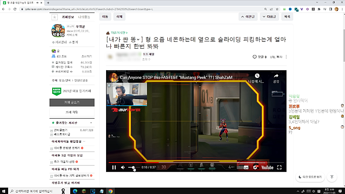Image resolution: width=345 pixels, height=194 pixels.
Task: Click the address bar URL
Action: (x=89, y=9)
